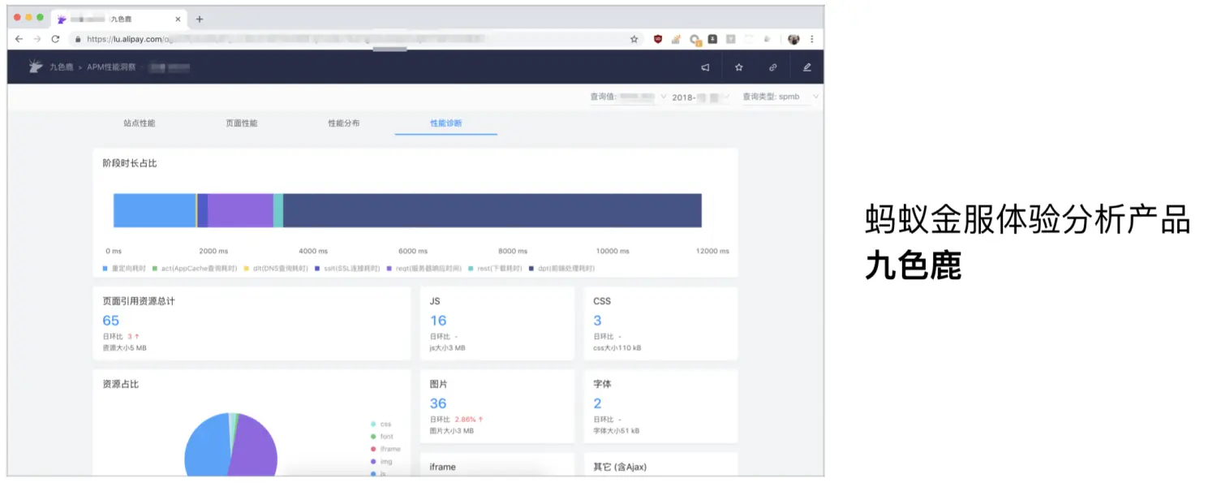Viewport: 1217px width, 487px height.
Task: Open the Chrome three-dot menu
Action: point(811,39)
